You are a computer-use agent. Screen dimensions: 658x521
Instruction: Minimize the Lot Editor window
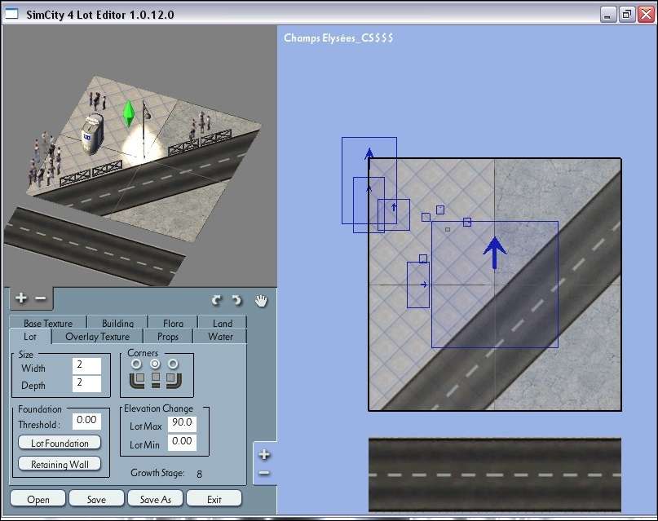point(608,15)
